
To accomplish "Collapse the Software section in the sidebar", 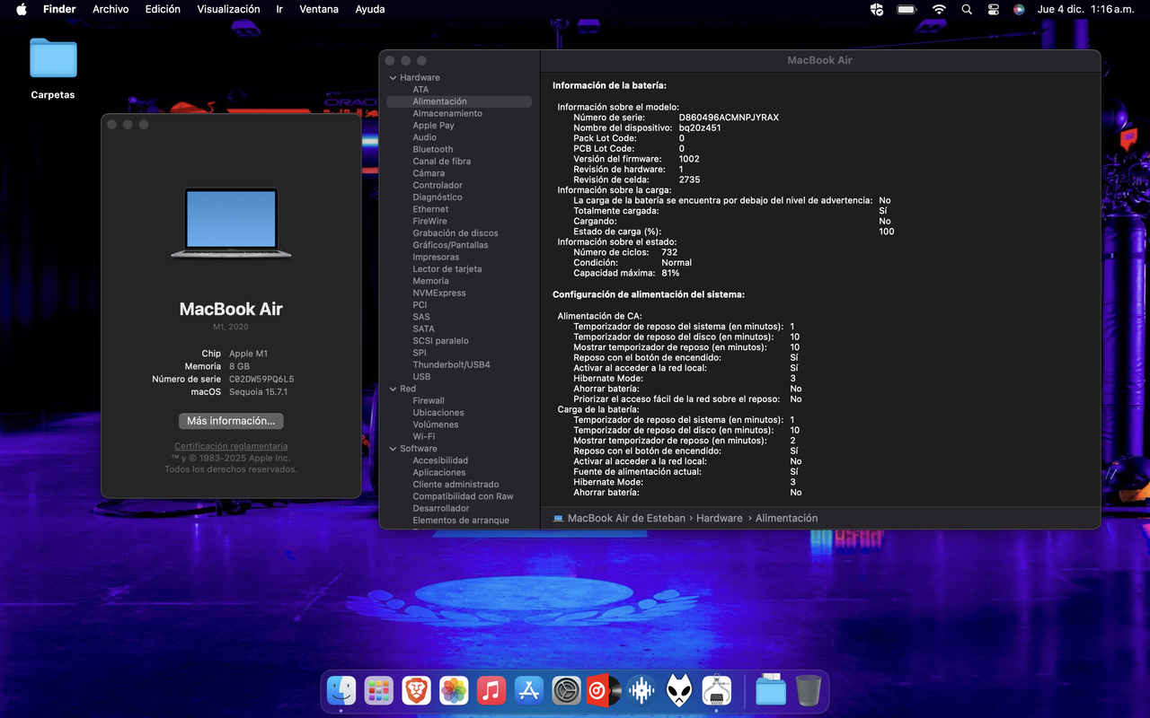I will (x=392, y=448).
